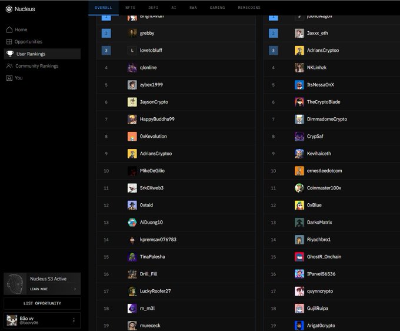This screenshot has height=331, width=400.
Task: Open the You sidebar link
Action: pyautogui.click(x=19, y=78)
